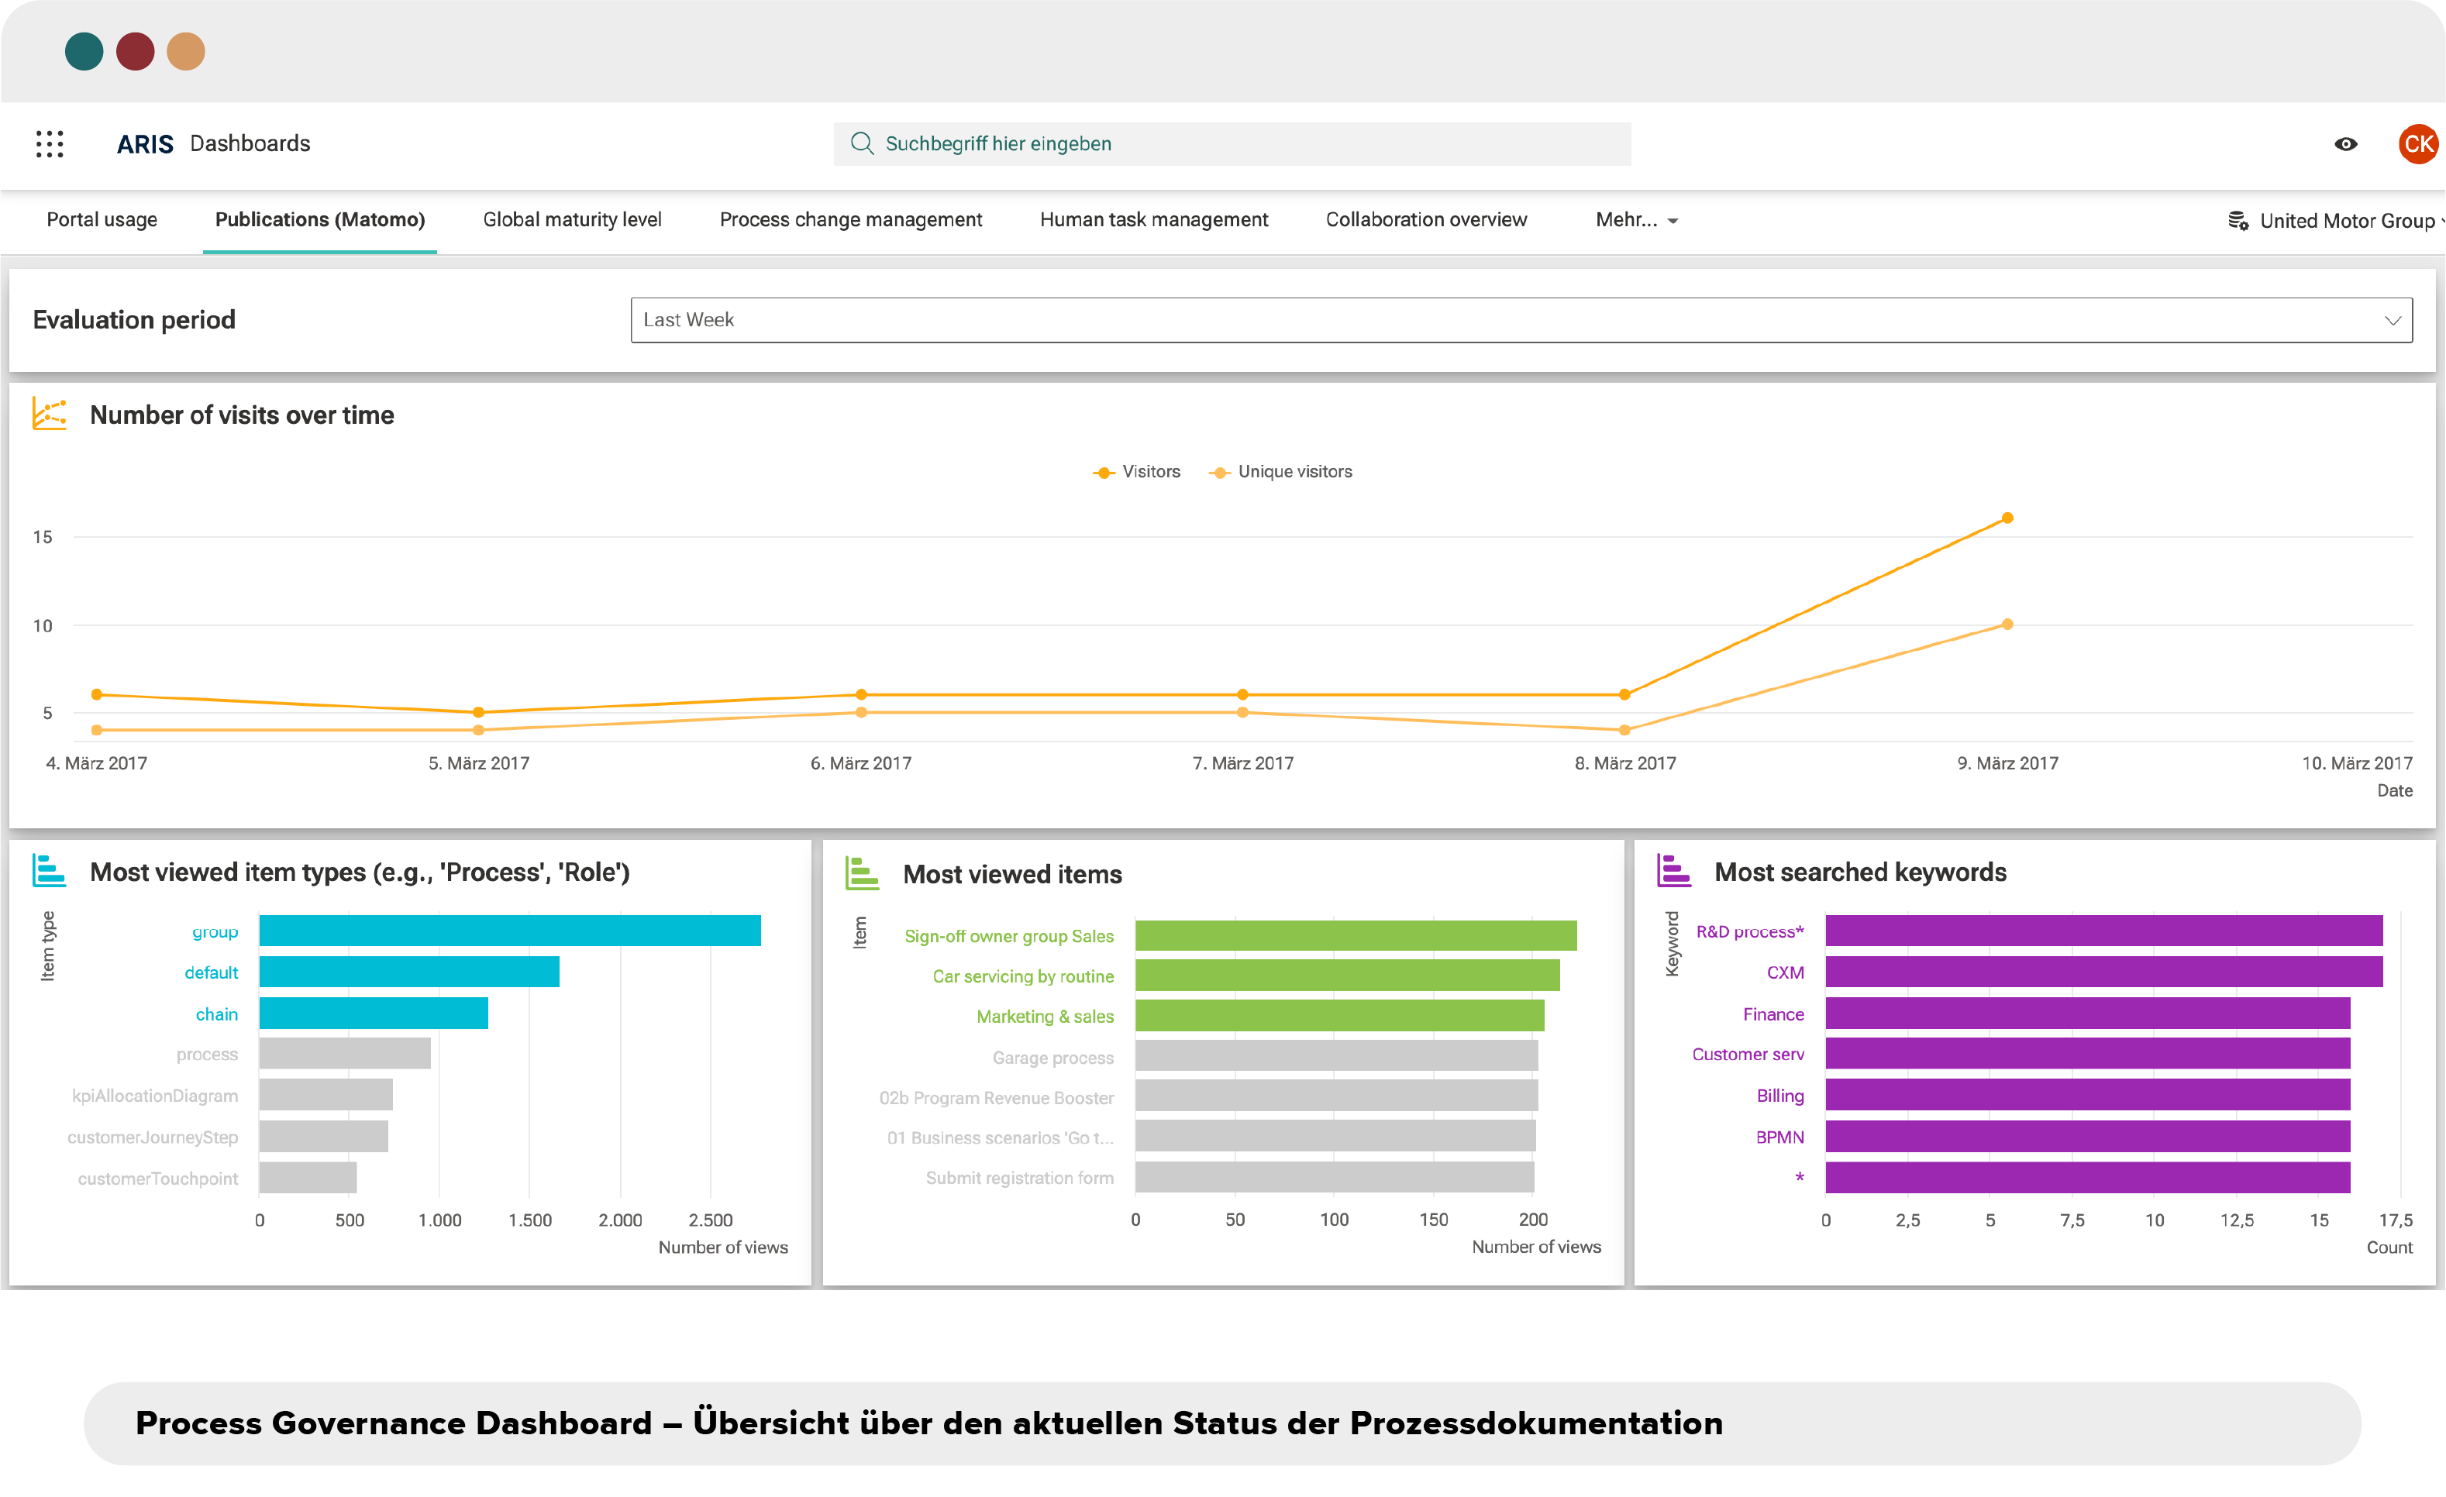Click the cyan group bar
The image size is (2446, 1497).
point(510,930)
